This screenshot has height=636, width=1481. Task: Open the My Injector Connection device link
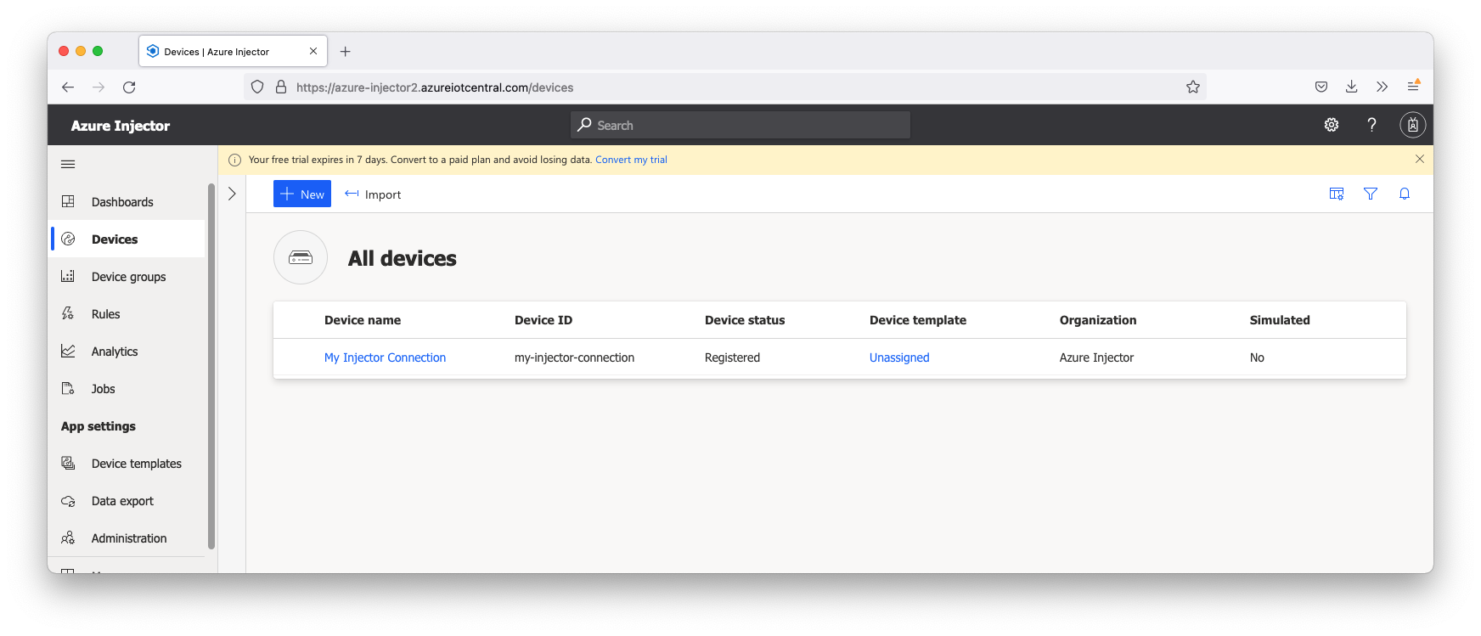pyautogui.click(x=385, y=357)
